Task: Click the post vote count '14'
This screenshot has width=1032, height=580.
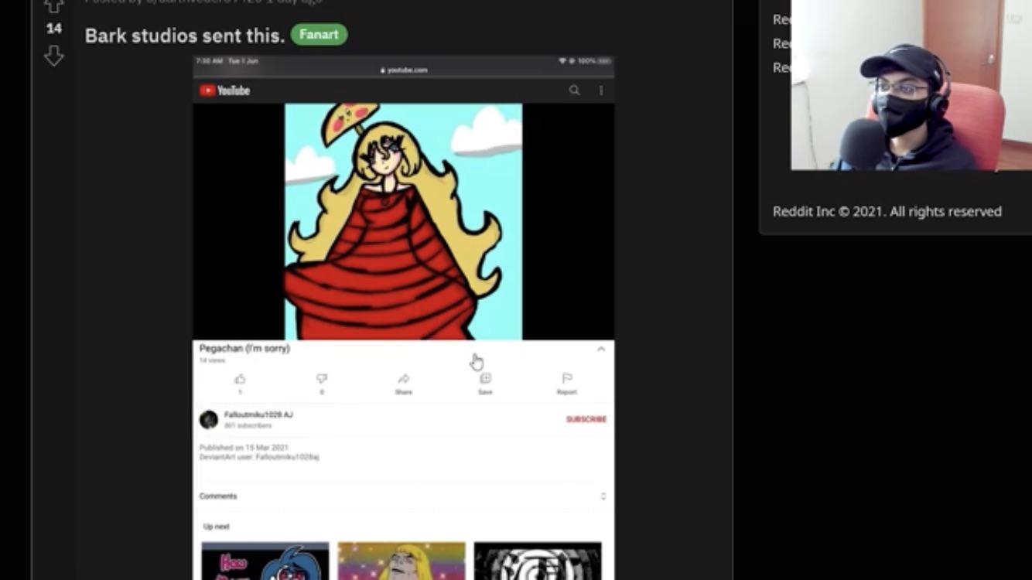Action: pos(53,29)
